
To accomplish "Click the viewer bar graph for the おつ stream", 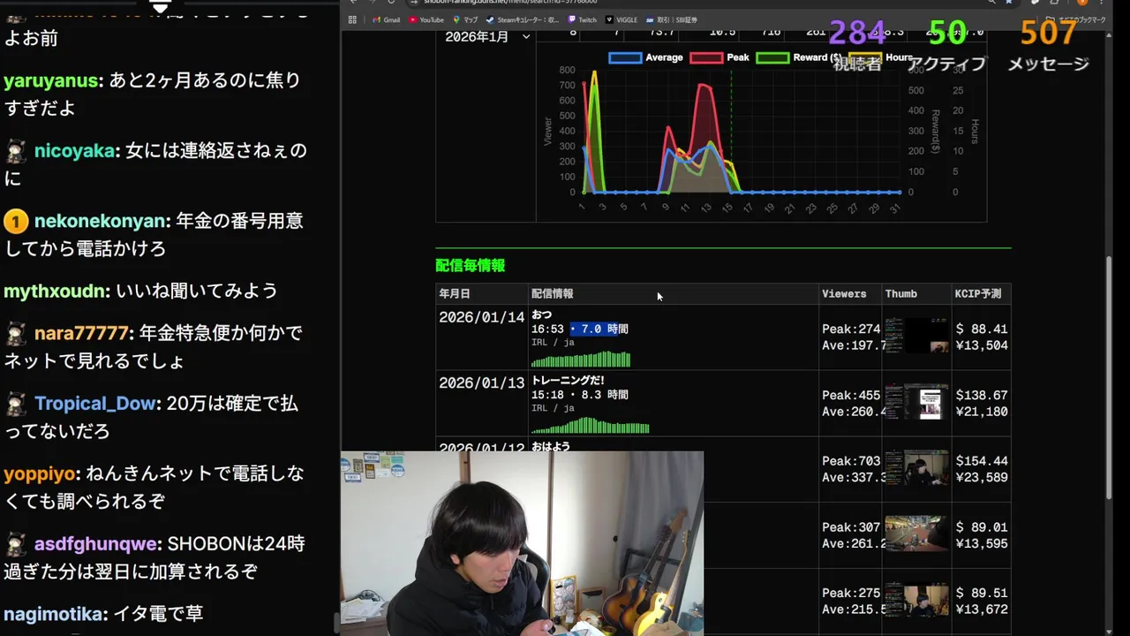I will tap(581, 359).
